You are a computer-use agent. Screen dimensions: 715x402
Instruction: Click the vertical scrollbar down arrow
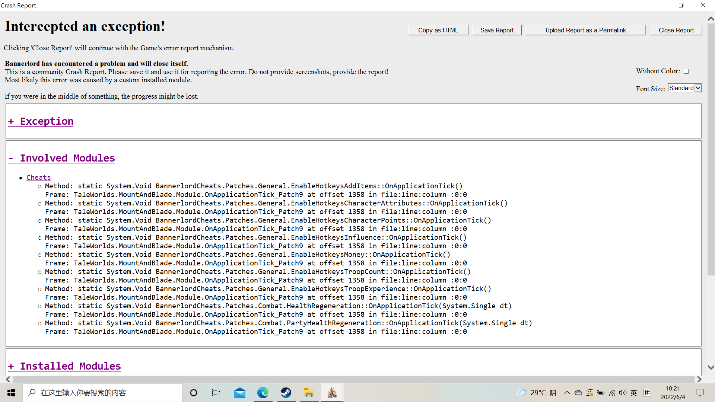[x=711, y=367]
